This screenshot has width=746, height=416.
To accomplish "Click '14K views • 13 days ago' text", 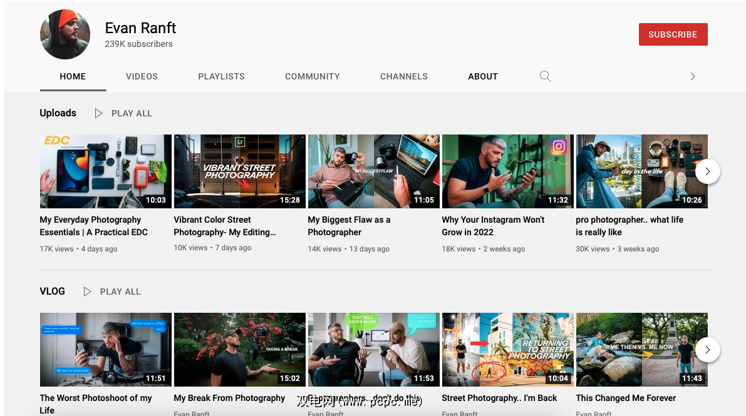I will pyautogui.click(x=349, y=248).
